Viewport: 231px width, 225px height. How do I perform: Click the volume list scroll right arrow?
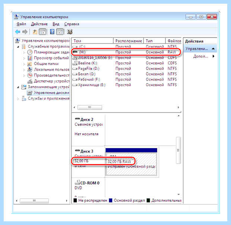click(x=178, y=107)
